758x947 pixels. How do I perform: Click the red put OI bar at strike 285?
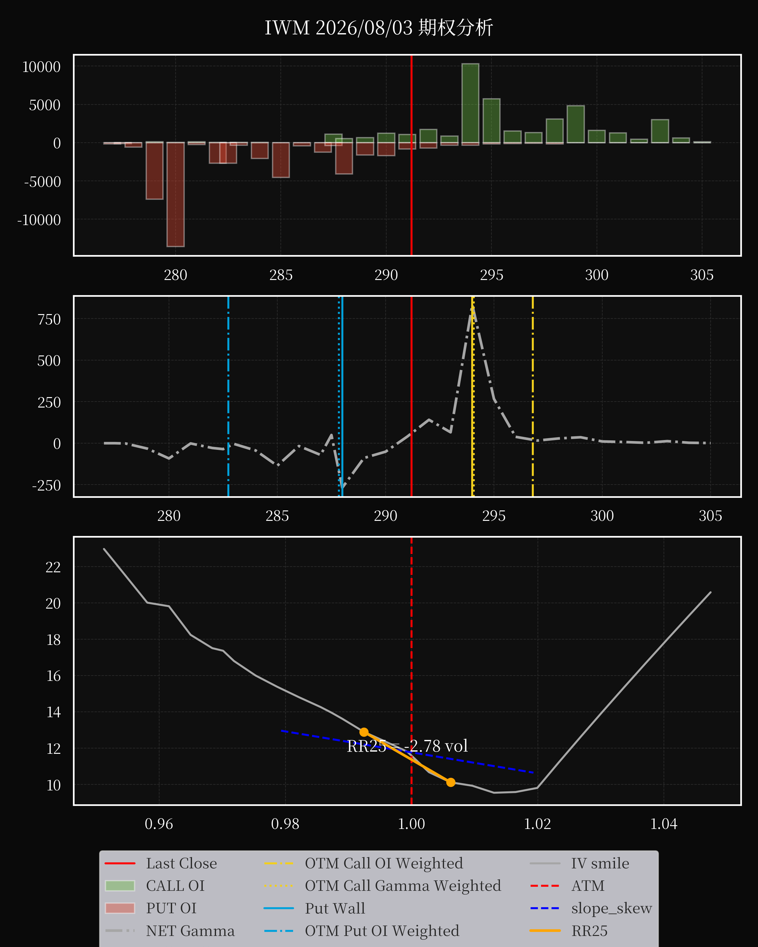coord(281,160)
